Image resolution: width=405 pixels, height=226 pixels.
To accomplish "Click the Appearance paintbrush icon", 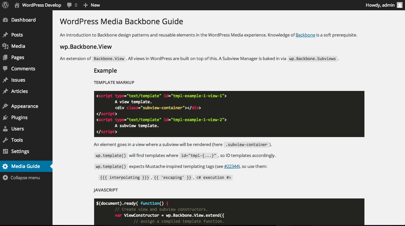I will click(5, 106).
